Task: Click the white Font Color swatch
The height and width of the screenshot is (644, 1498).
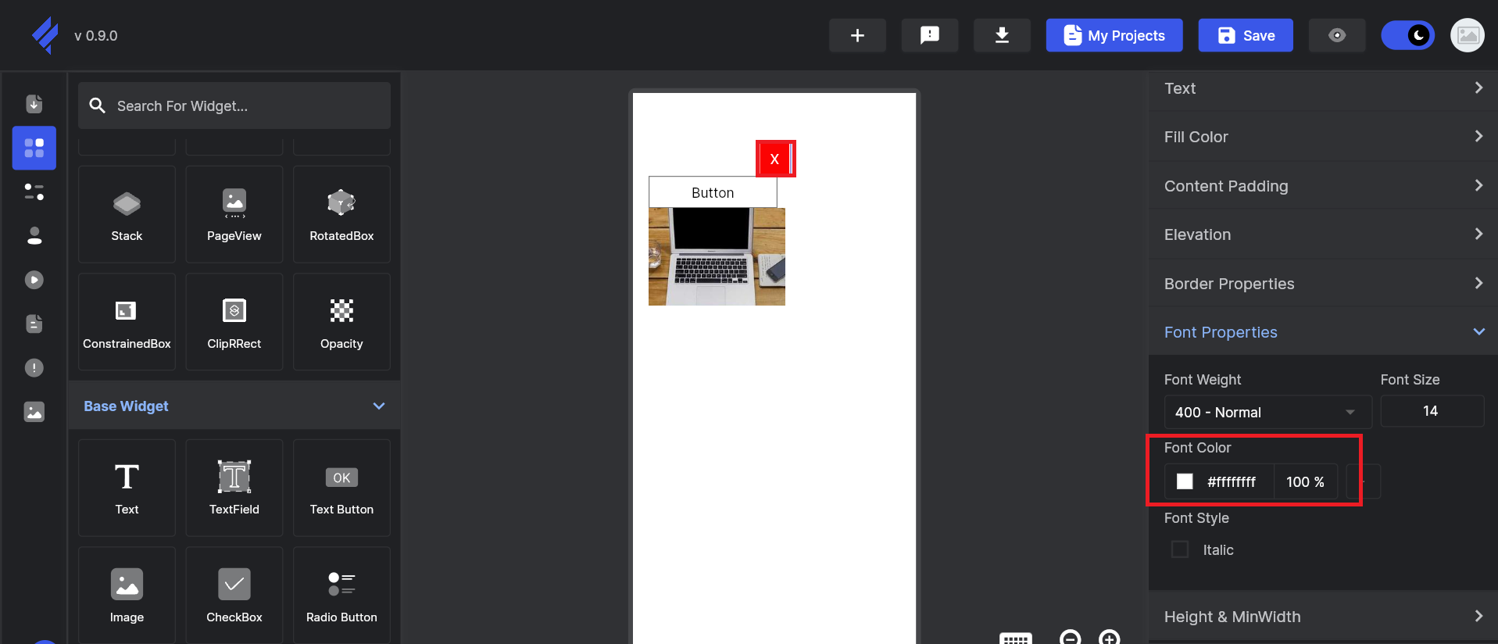Action: (x=1185, y=481)
